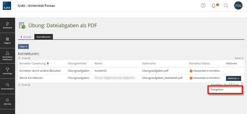Sort by Übungseinheit column header
This screenshot has width=247, height=114.
point(77,63)
